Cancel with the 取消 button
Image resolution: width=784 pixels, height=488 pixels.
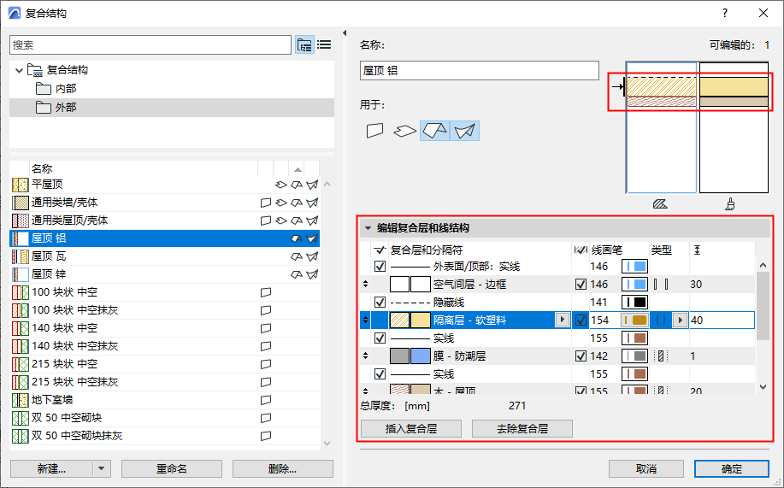point(646,469)
